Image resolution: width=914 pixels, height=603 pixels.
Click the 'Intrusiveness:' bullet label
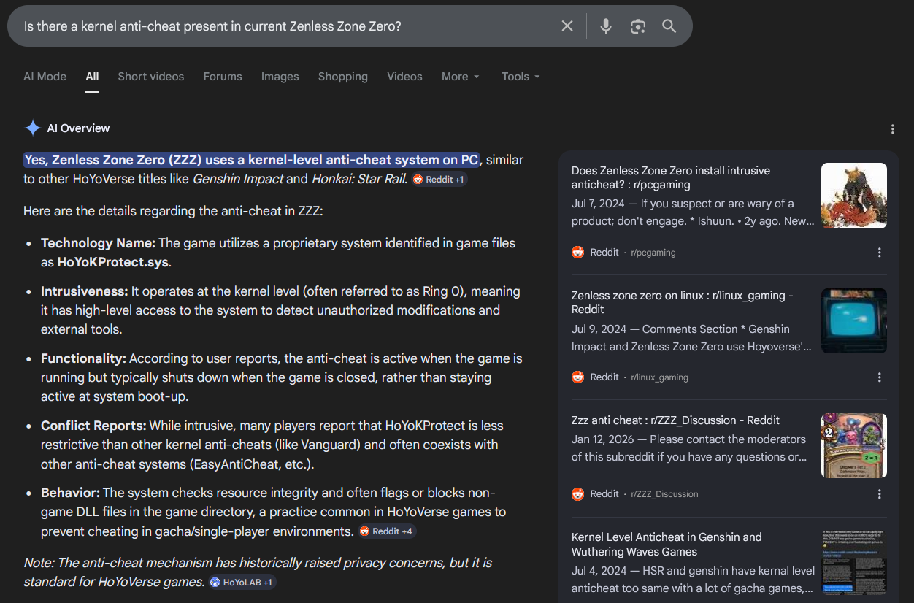point(85,291)
